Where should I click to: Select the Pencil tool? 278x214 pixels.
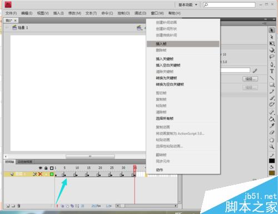tap(272, 91)
